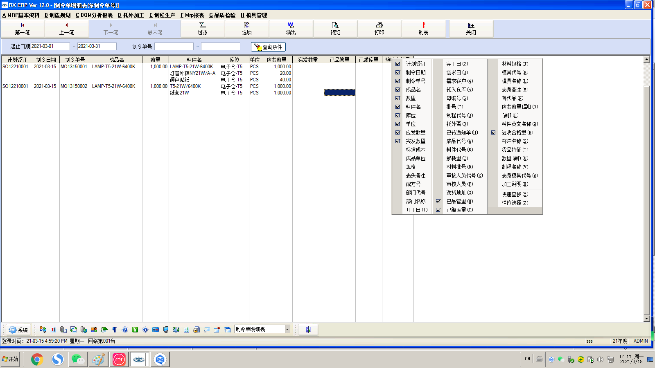Image resolution: width=655 pixels, height=368 pixels.
Task: Open the E 制程生产 menu
Action: point(162,15)
